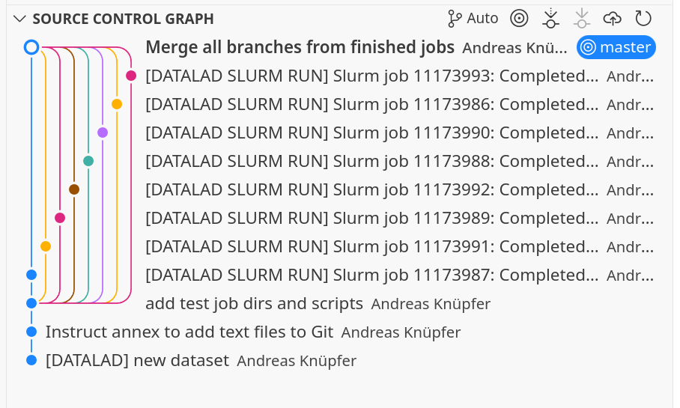Open the Auto branch picker
This screenshot has height=408, width=680.
click(473, 19)
